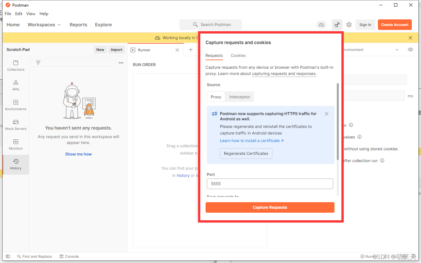Screen dimensions: 421x263
Task: Open the Edit menu
Action: click(19, 14)
